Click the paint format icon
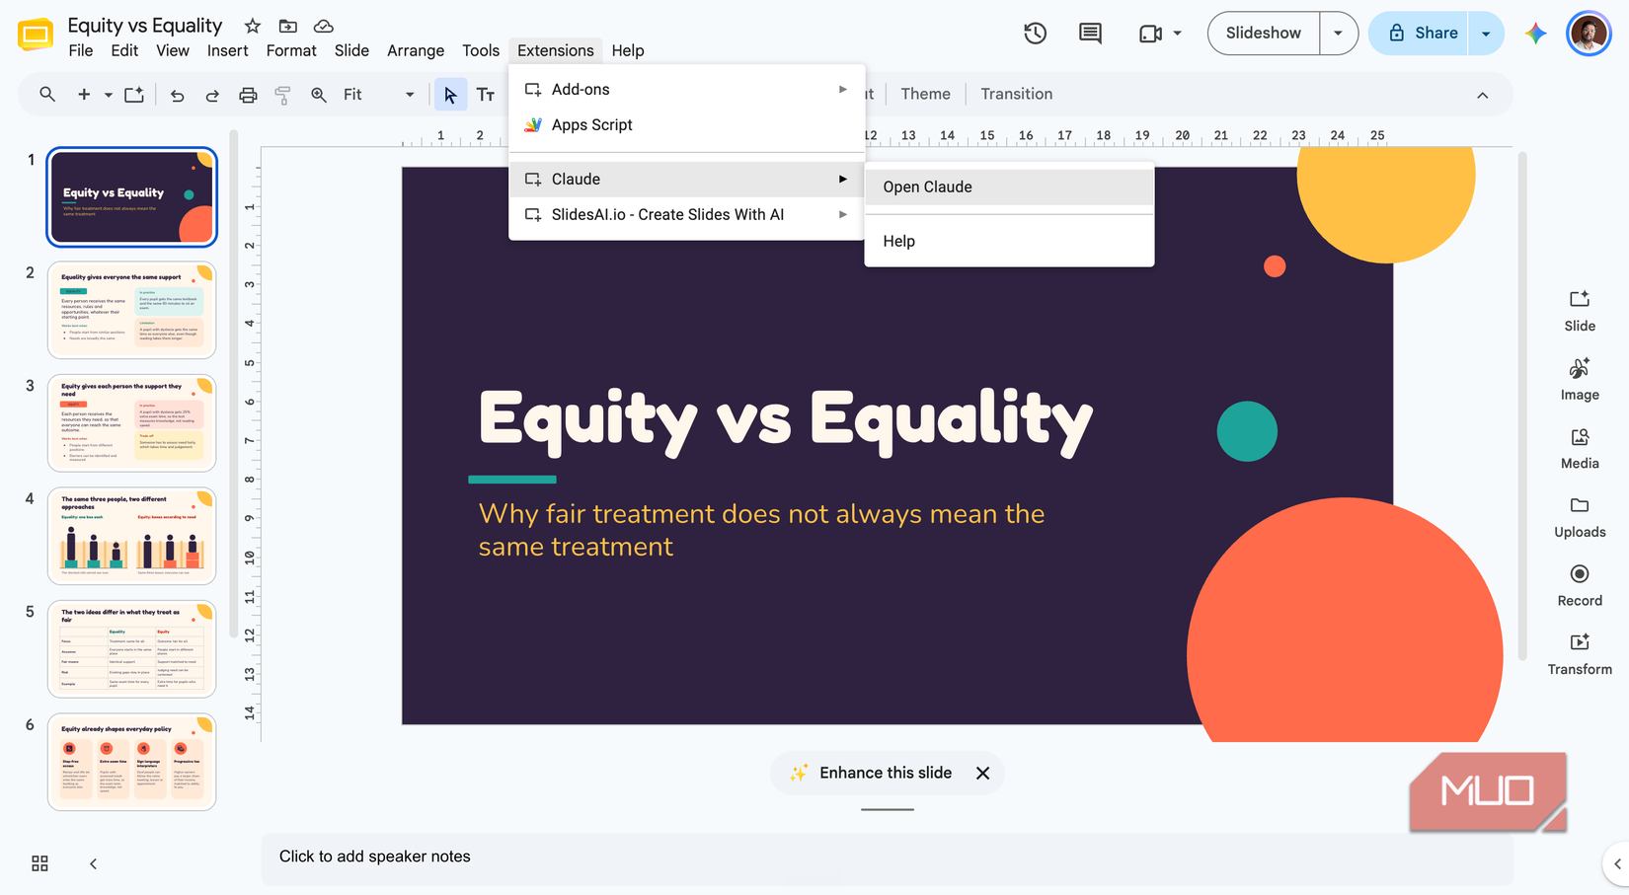Viewport: 1629px width, 895px height. point(282,95)
